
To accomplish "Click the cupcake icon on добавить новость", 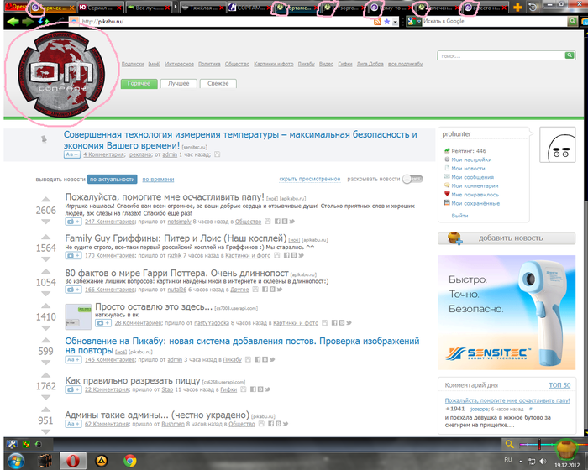I will click(x=454, y=238).
